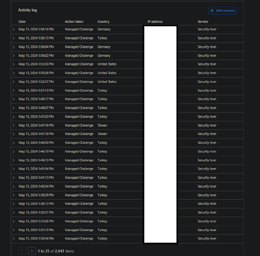260x256 pixels.
Task: Expand the 5:56:02 PM Germany row
Action: [14, 55]
